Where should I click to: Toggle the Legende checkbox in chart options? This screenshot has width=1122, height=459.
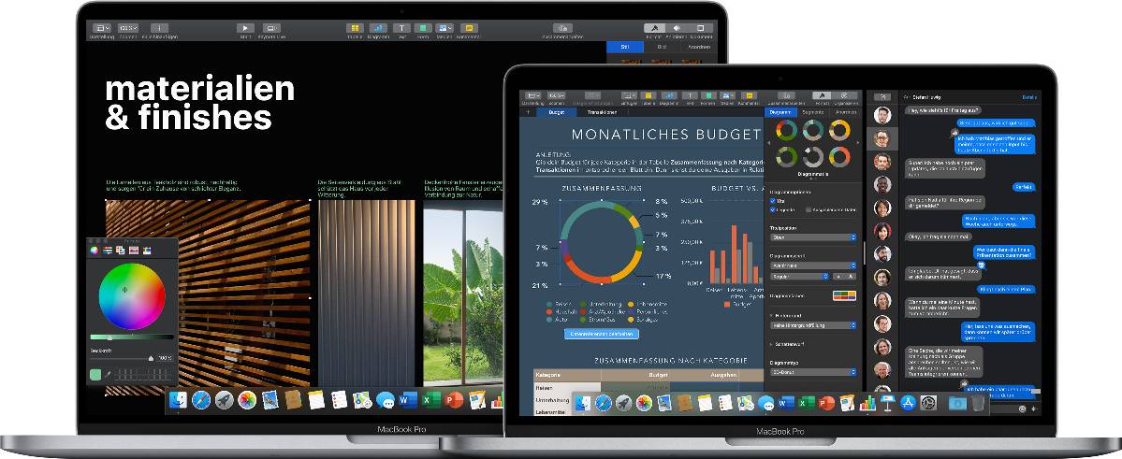click(772, 210)
